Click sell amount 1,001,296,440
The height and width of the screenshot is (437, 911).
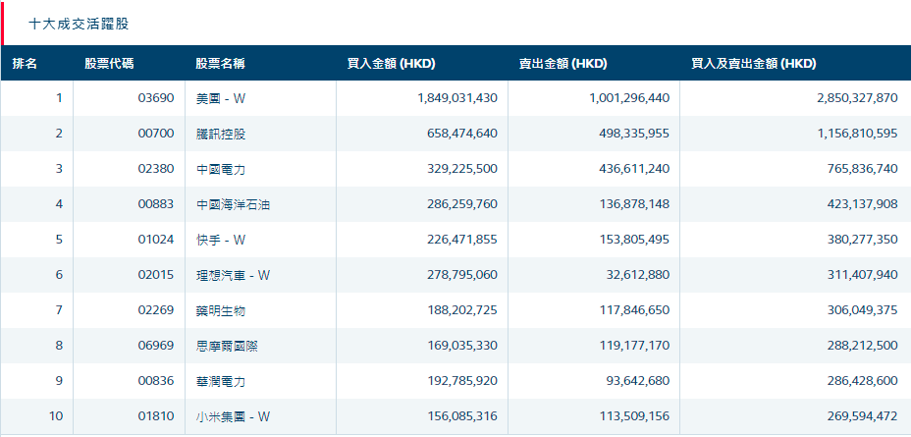point(630,98)
